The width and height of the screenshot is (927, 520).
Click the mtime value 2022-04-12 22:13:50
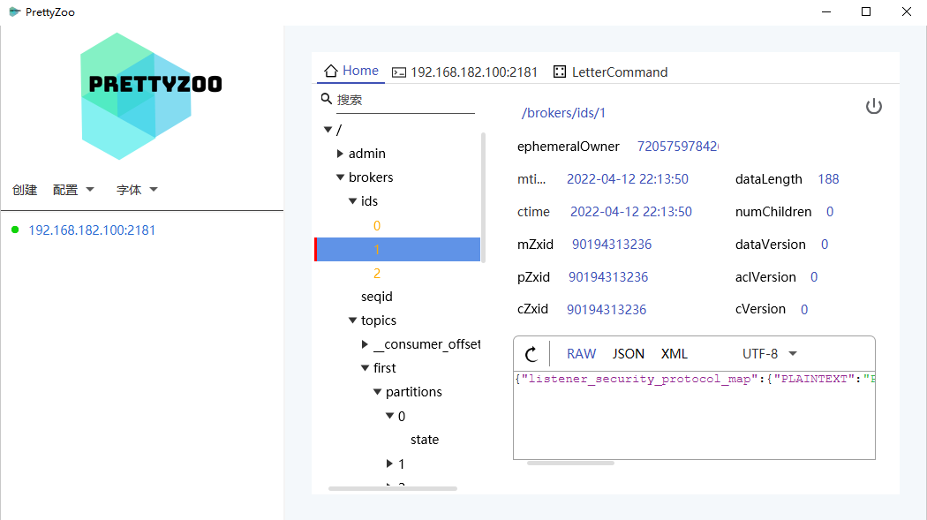tap(627, 179)
